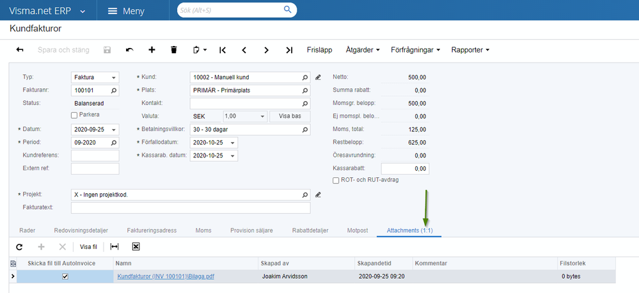
Task: Click the grid X delete row icon
Action: 62,246
